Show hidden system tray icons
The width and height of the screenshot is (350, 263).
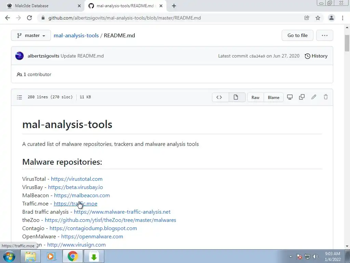point(291,256)
